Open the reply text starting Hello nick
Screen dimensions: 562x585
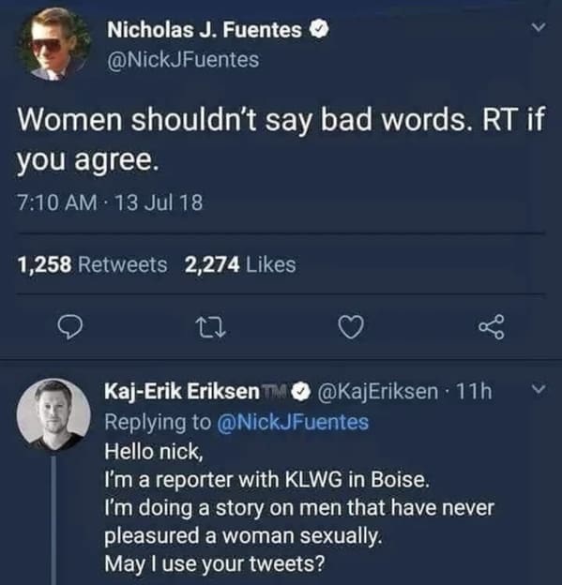pos(299,507)
